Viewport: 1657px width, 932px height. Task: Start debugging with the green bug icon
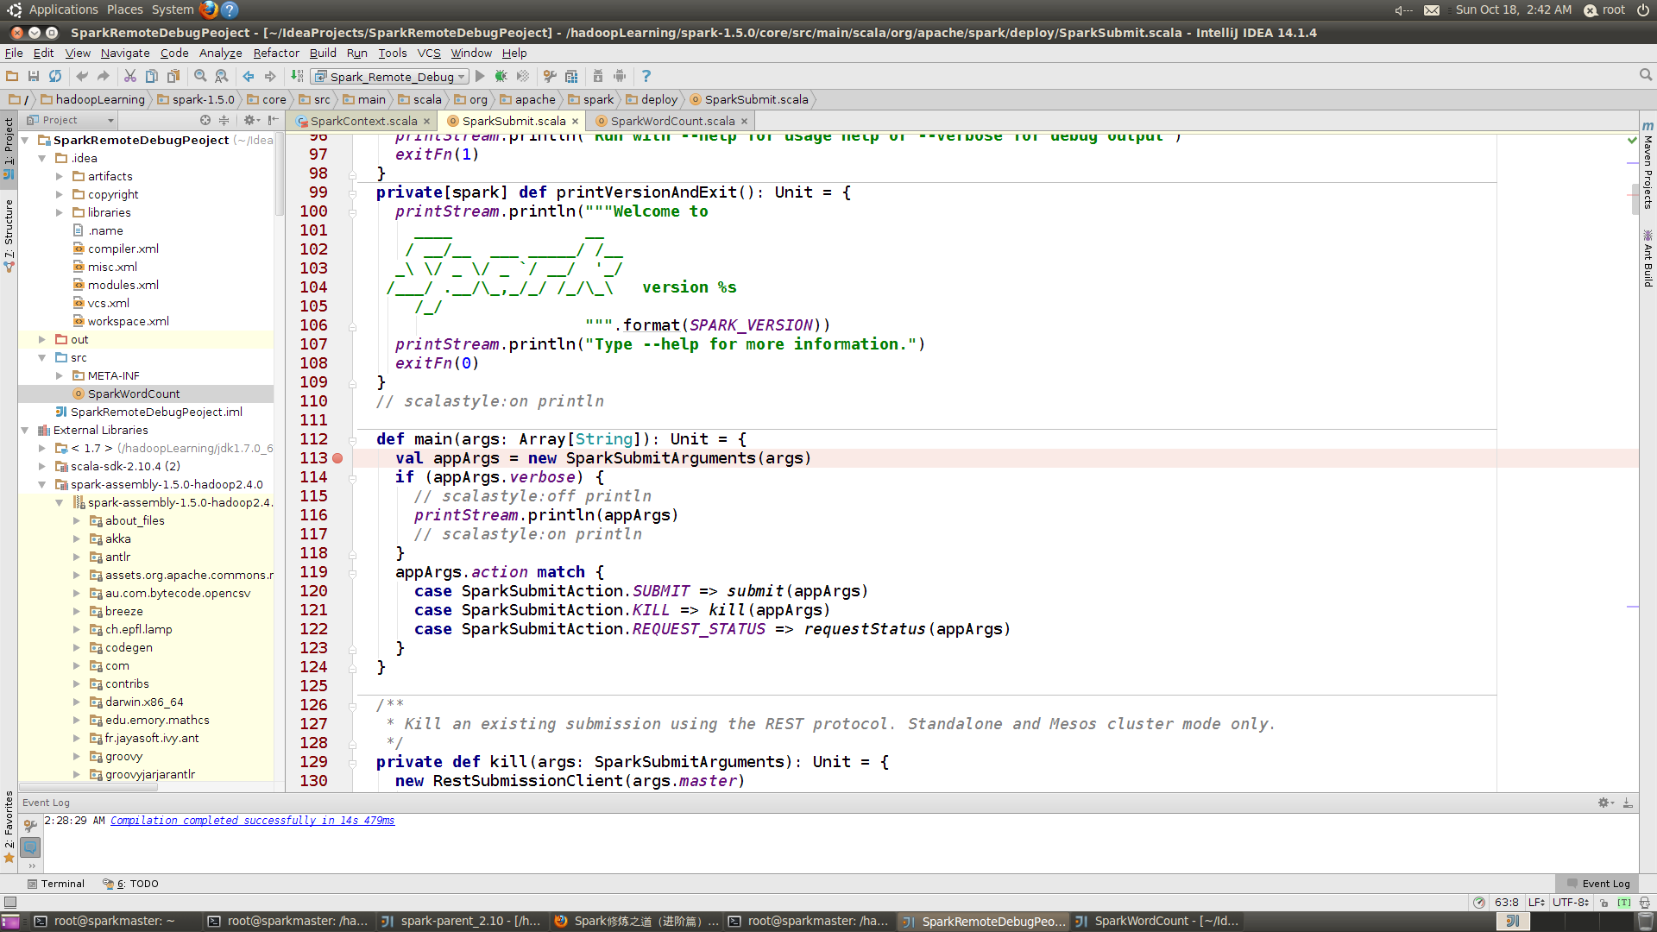coord(501,76)
